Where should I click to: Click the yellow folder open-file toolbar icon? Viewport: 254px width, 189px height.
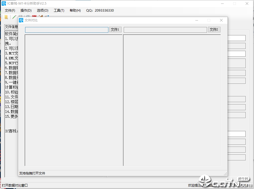pos(6,17)
